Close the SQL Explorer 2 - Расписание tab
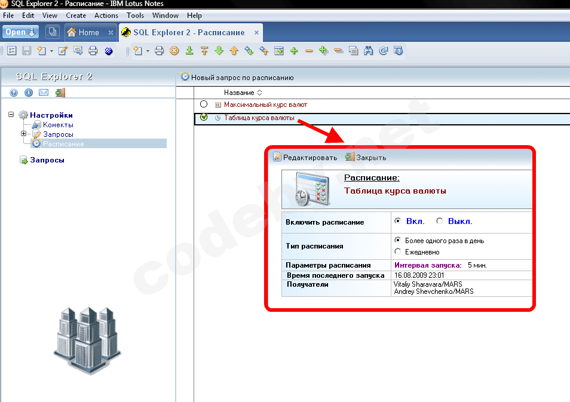The image size is (570, 402). 257,32
